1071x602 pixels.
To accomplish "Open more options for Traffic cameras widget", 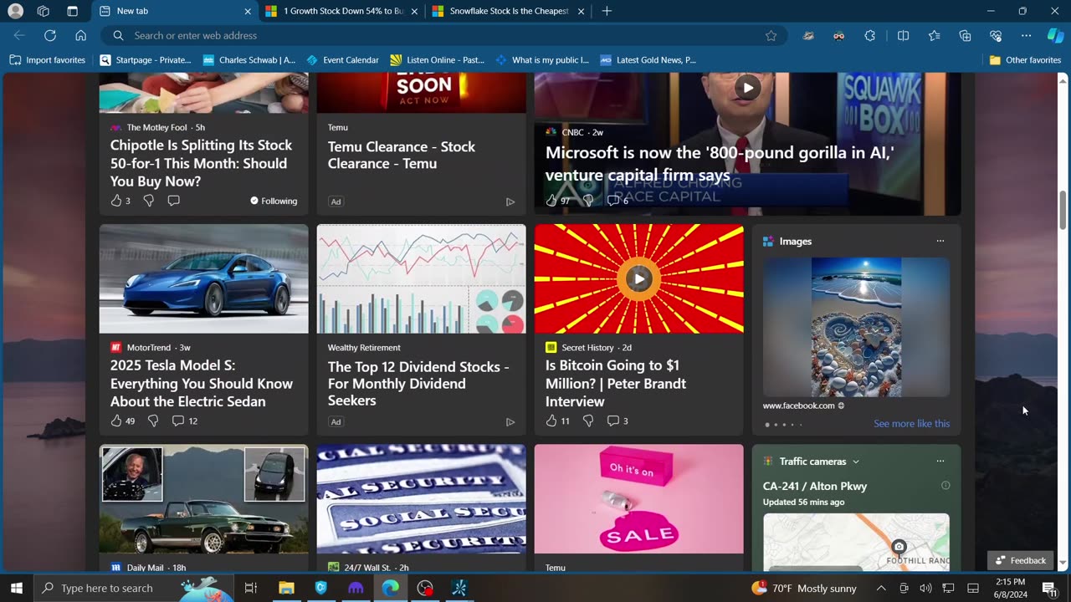I will tap(940, 461).
